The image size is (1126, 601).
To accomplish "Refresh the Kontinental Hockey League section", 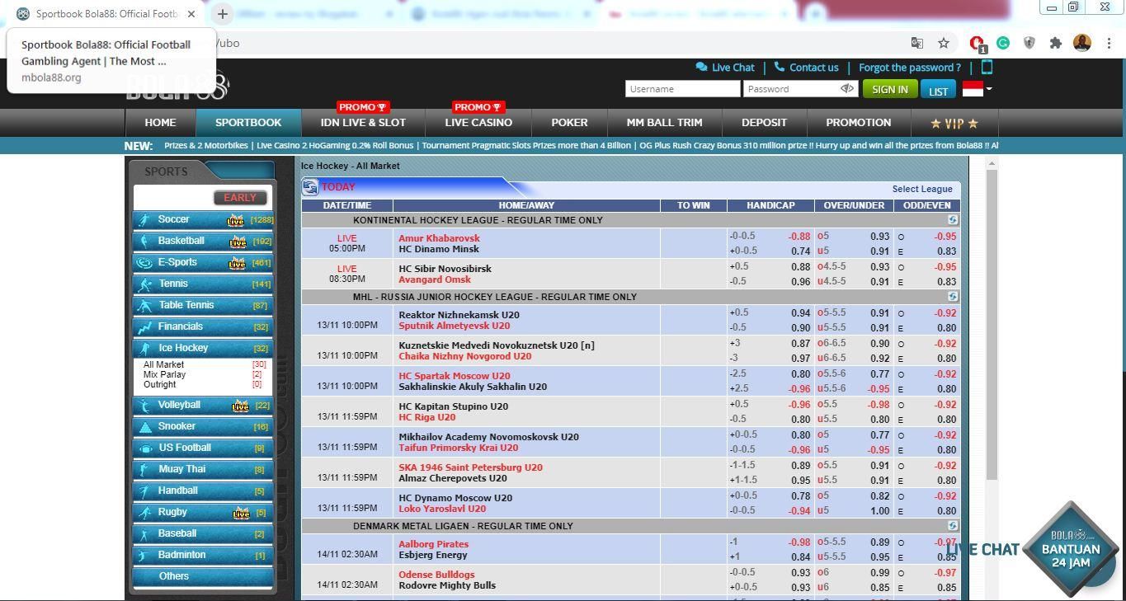I will (x=953, y=220).
